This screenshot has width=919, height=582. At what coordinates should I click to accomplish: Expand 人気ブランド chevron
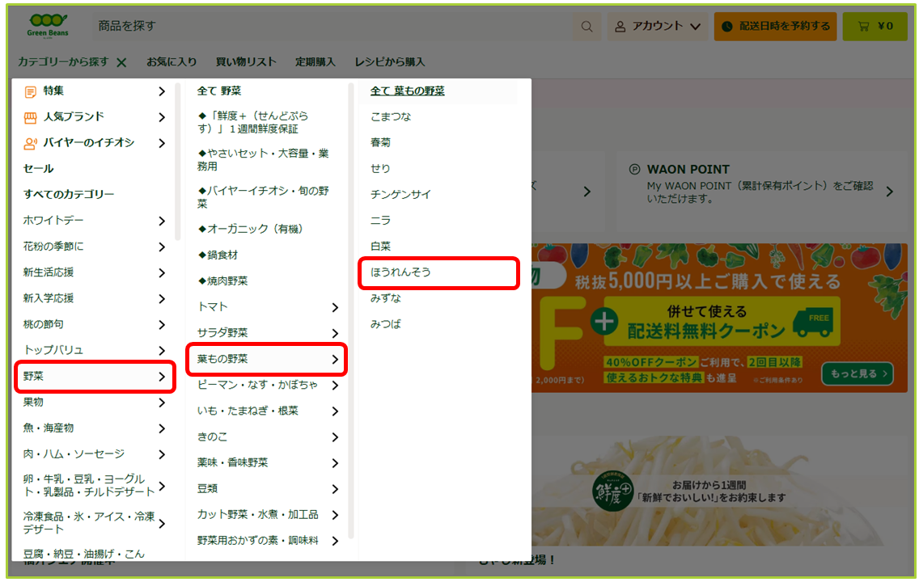click(162, 118)
